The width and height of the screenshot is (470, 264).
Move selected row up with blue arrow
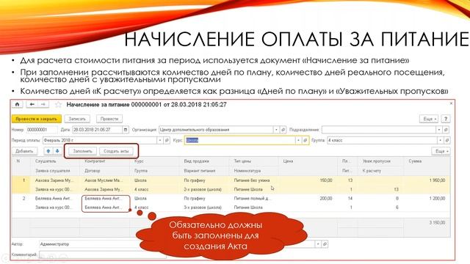pos(48,151)
